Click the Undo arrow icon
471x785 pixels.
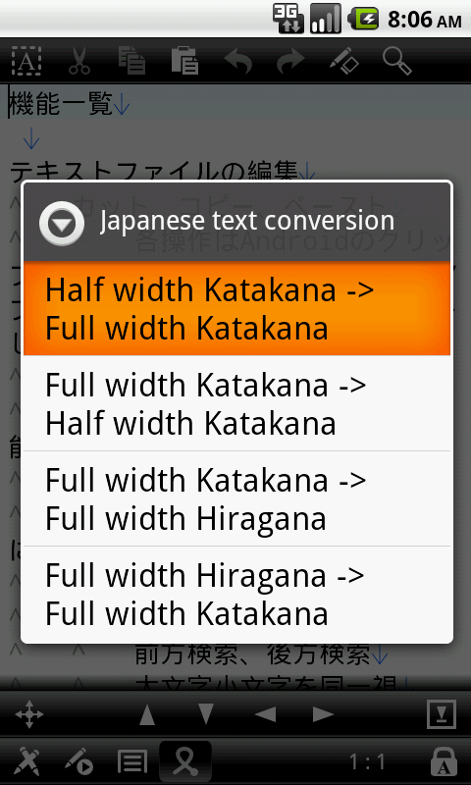point(237,61)
